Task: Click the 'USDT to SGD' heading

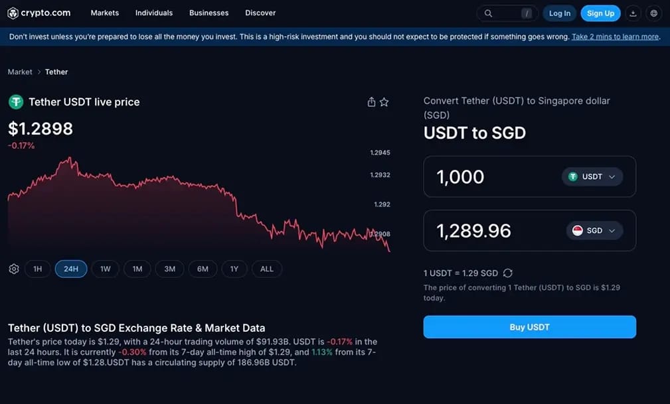Action: coord(475,133)
